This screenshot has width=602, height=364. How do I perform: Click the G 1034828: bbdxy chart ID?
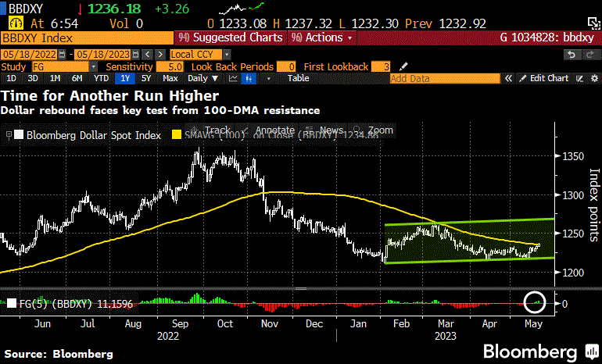[x=547, y=37]
